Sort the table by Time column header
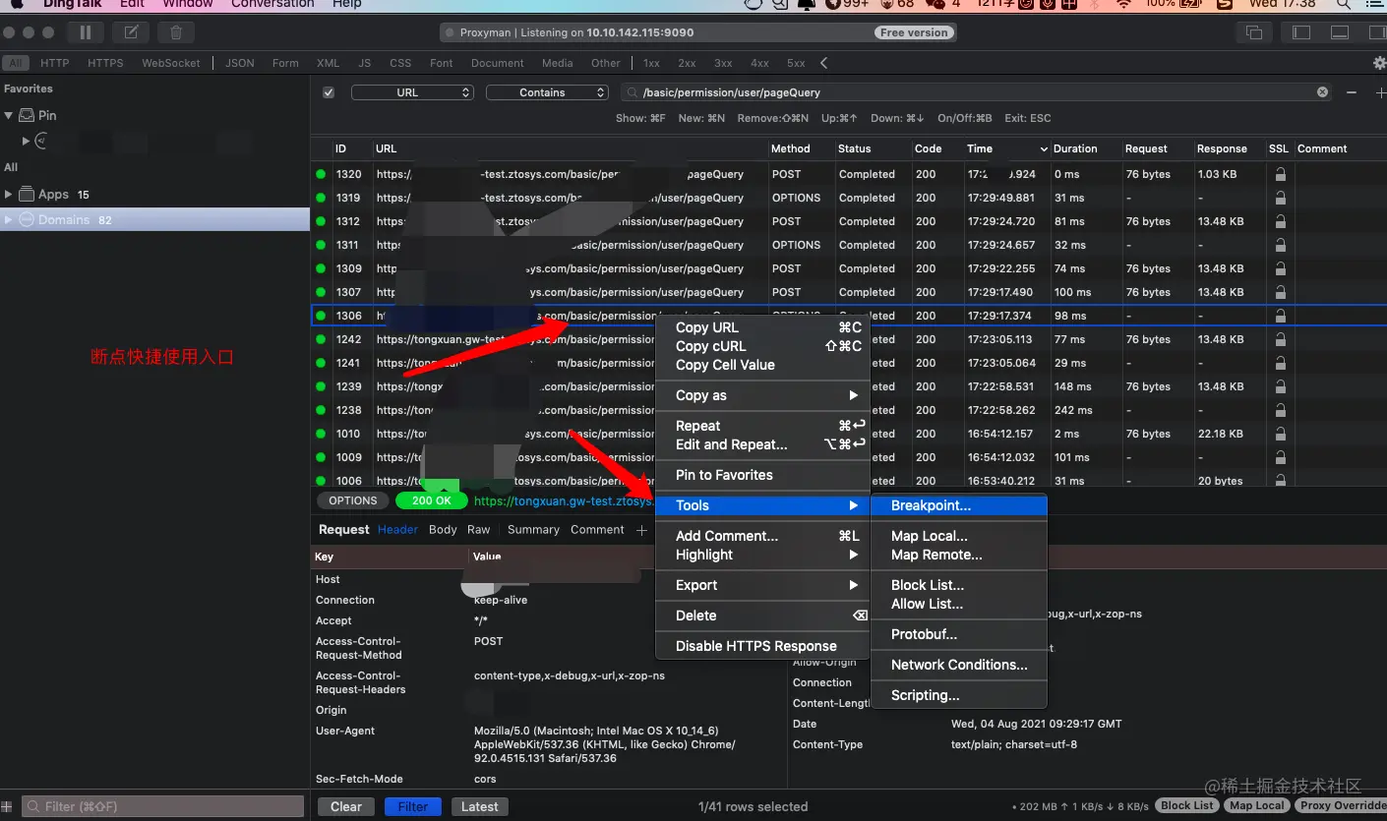Image resolution: width=1387 pixels, height=821 pixels. 1006,148
